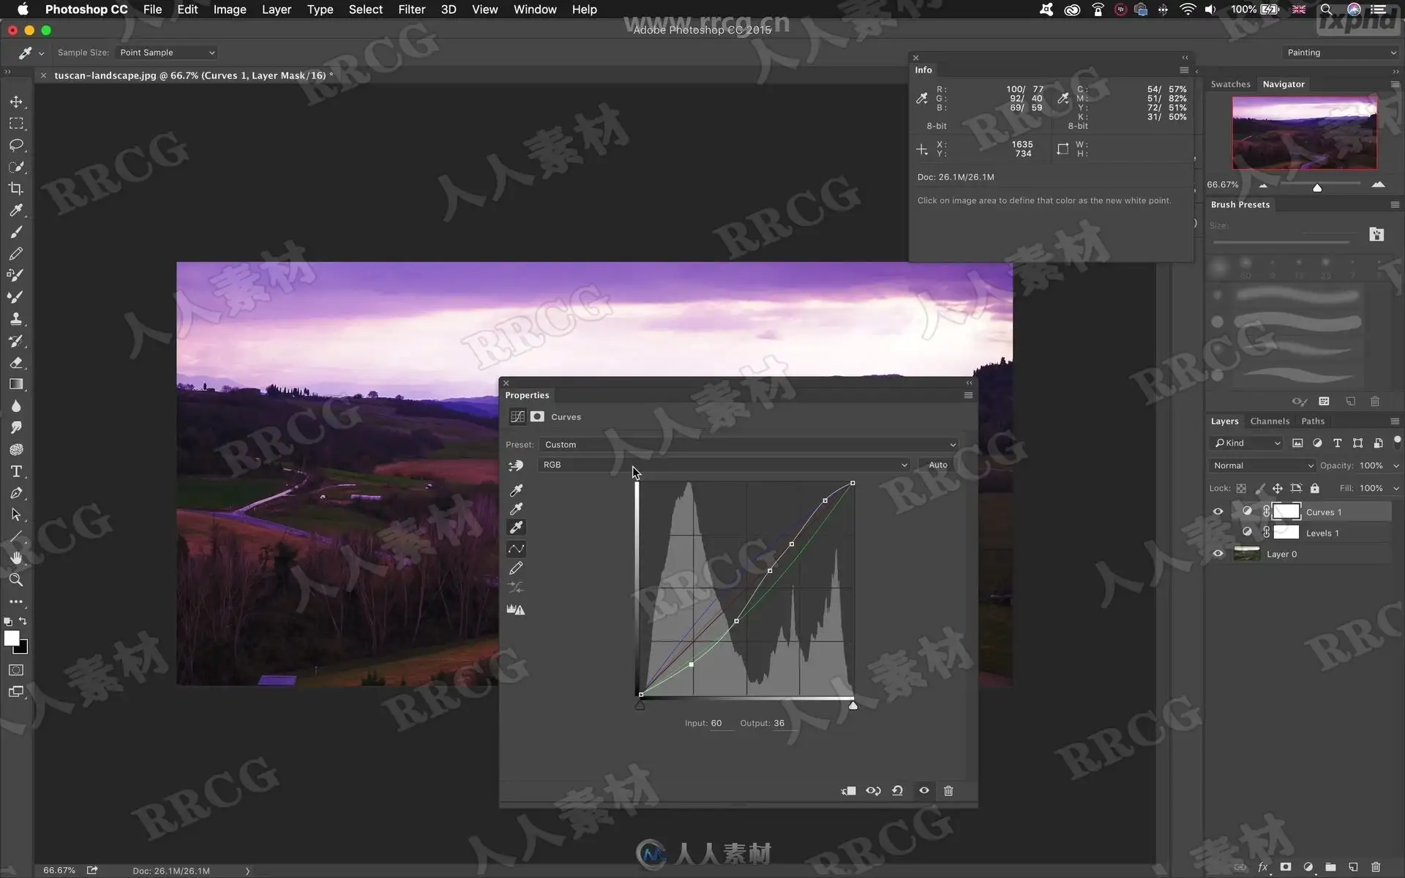
Task: Delete the adjustment via Properties trash icon
Action: click(x=948, y=791)
